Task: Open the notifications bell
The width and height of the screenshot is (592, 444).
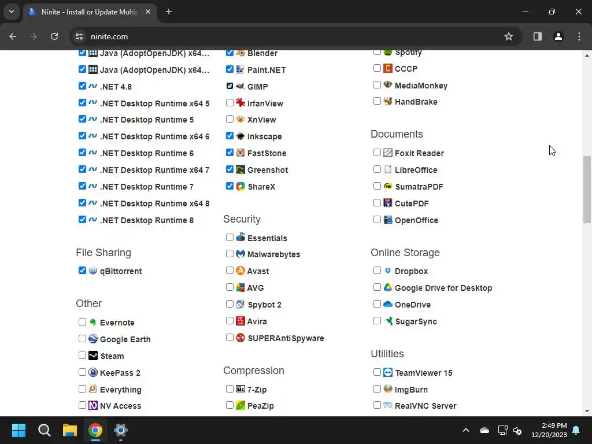Action: click(576, 430)
